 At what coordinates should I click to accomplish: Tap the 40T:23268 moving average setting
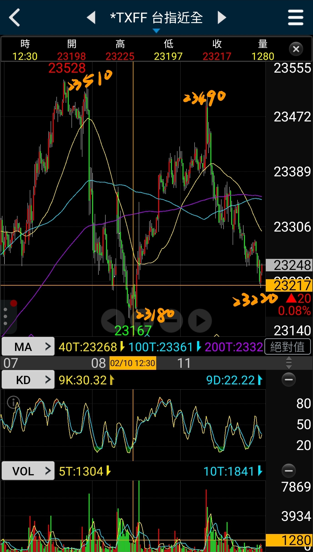click(x=88, y=347)
